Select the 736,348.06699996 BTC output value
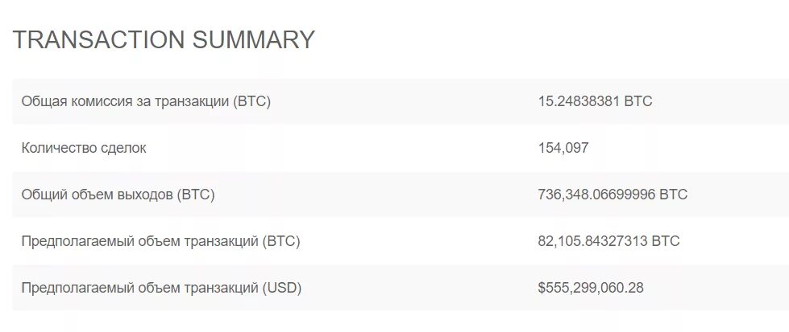Viewport: 789px width, 332px height. point(613,195)
